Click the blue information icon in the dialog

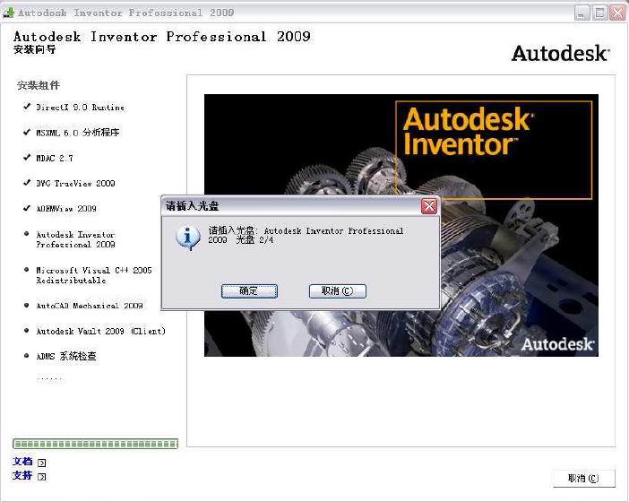(188, 238)
